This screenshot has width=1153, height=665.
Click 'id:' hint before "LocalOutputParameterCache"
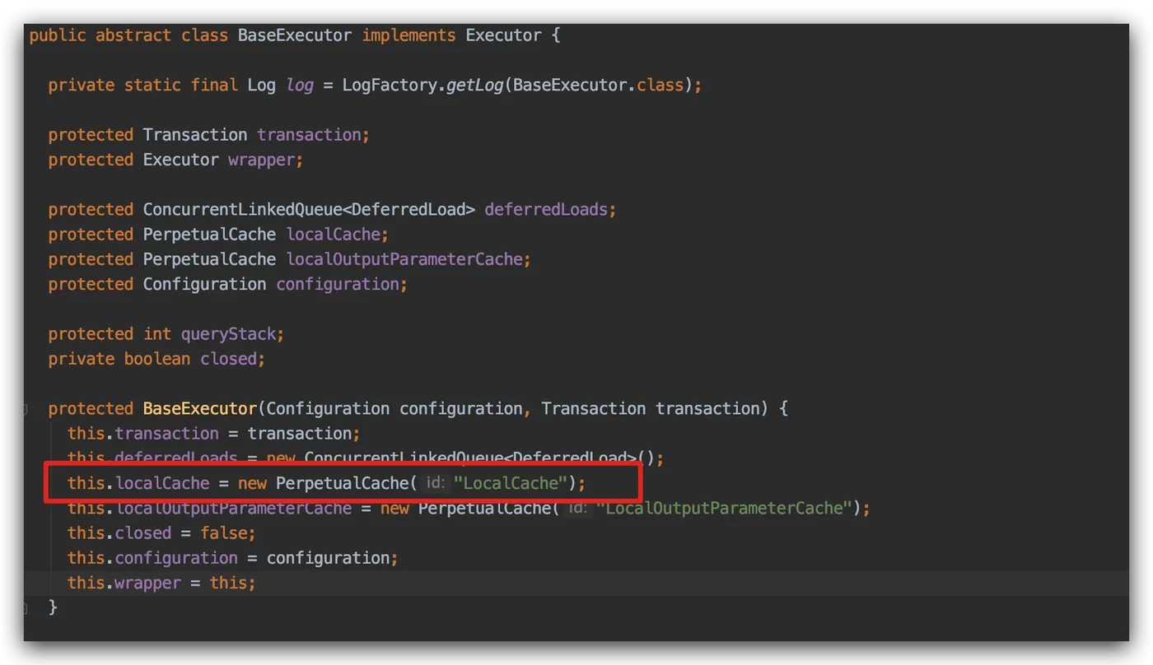578,508
